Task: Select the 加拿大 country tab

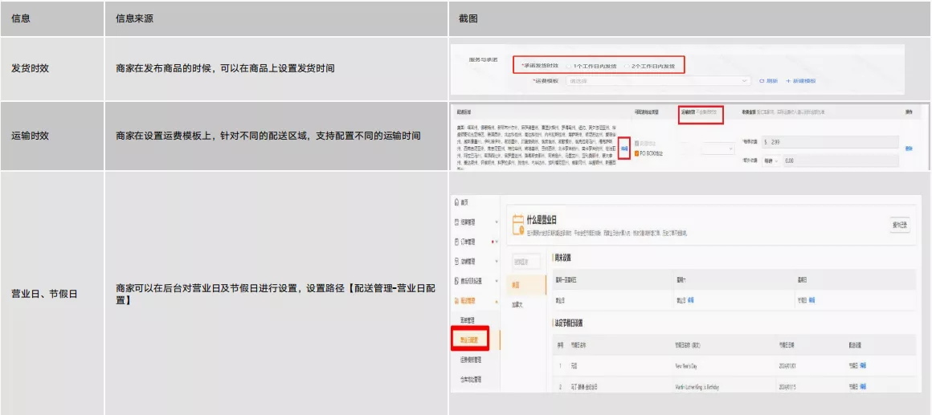Action: [x=518, y=305]
